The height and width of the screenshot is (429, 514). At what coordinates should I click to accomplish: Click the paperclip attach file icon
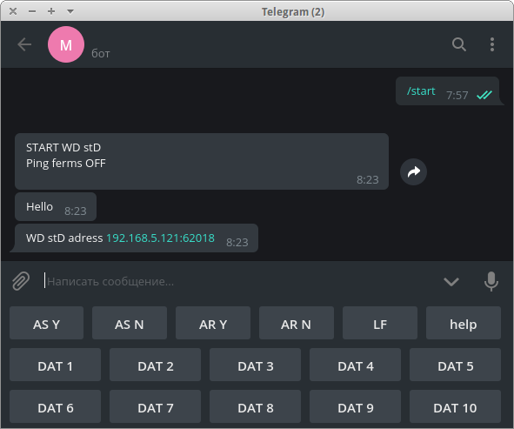tap(21, 281)
